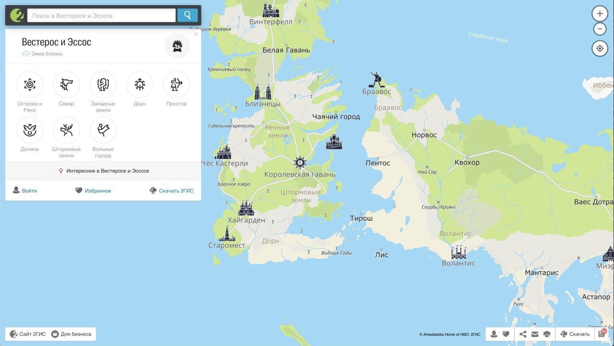Open the news icon with 9+ badge
Image resolution: width=614 pixels, height=346 pixels.
(602, 334)
